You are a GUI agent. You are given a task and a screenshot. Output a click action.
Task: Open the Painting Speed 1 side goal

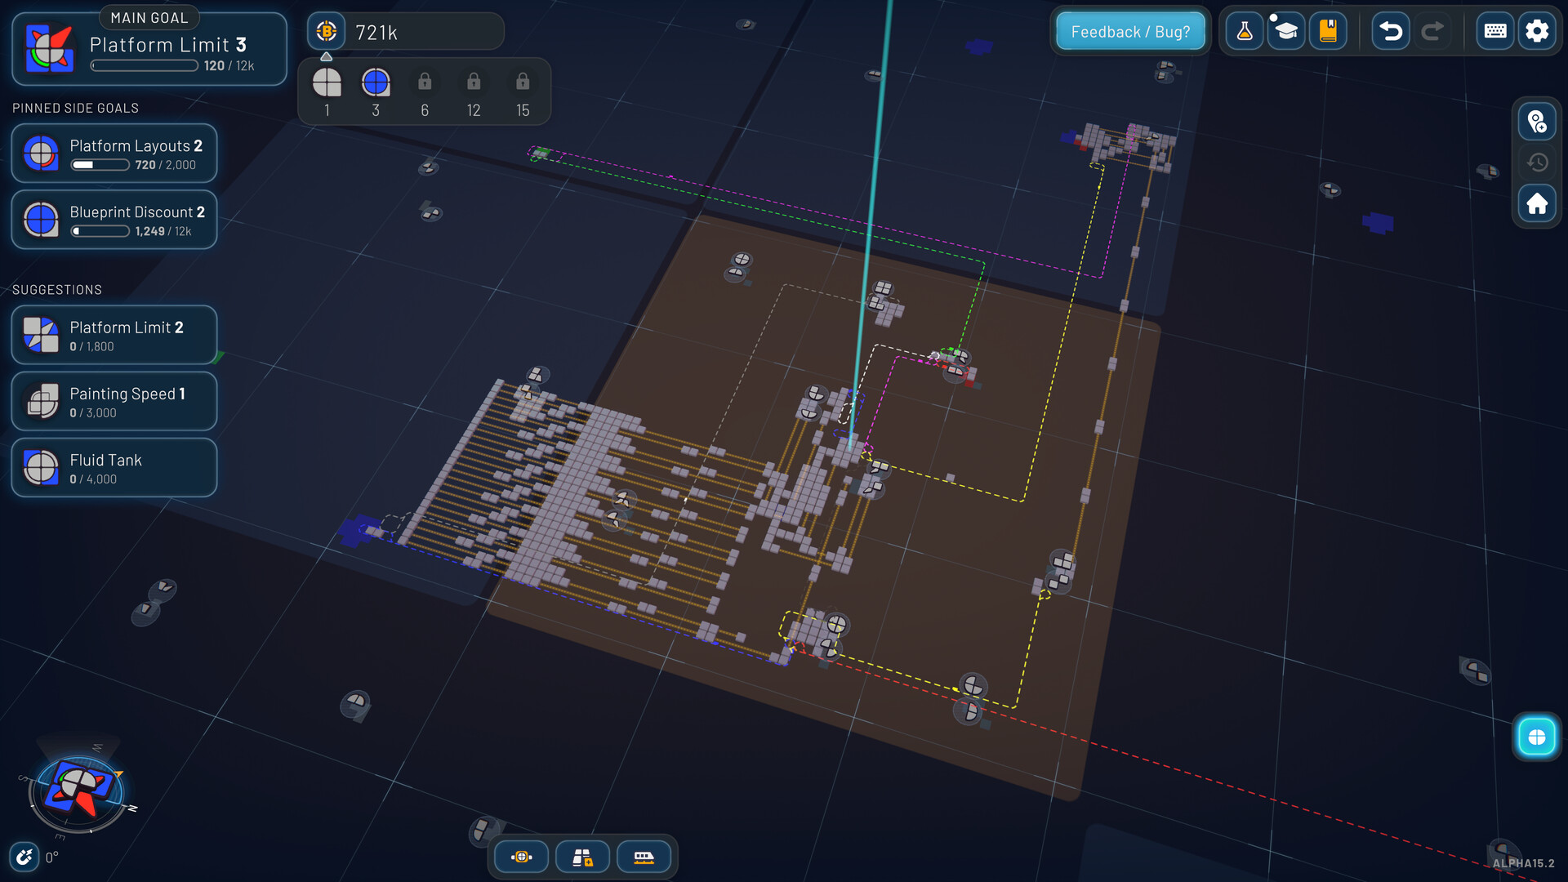click(114, 401)
